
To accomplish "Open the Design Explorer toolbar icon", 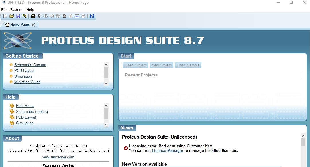I will point(64,16).
